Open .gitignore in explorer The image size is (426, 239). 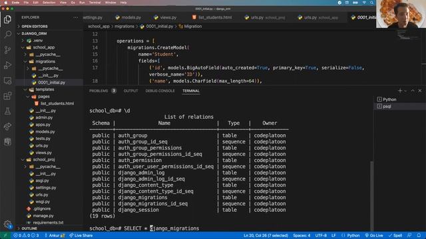(42, 208)
